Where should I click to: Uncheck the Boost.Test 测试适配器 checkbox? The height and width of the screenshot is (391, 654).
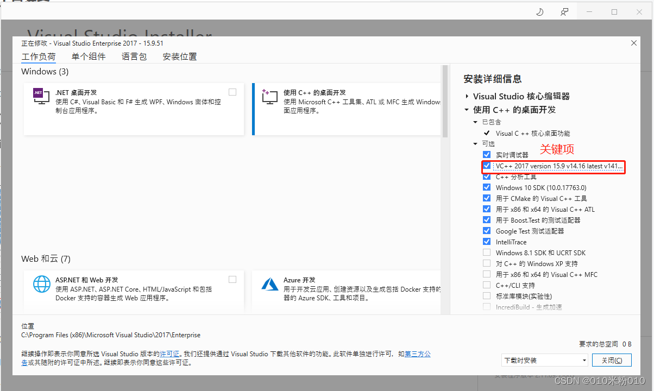tap(487, 220)
